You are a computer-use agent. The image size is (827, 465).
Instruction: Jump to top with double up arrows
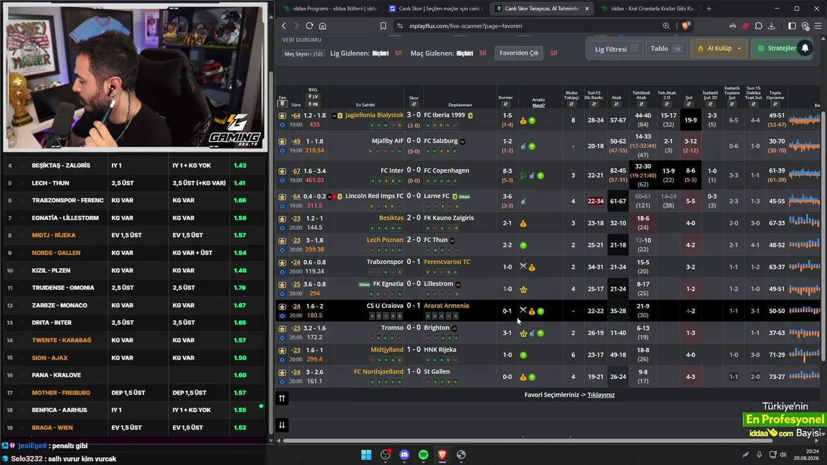282,398
